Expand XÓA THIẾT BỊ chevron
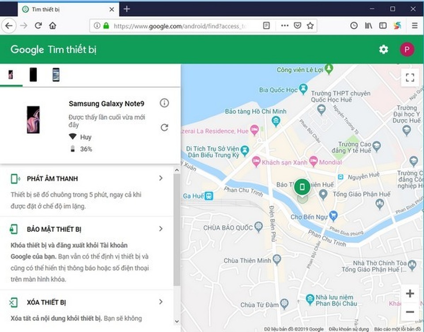 tap(161, 302)
